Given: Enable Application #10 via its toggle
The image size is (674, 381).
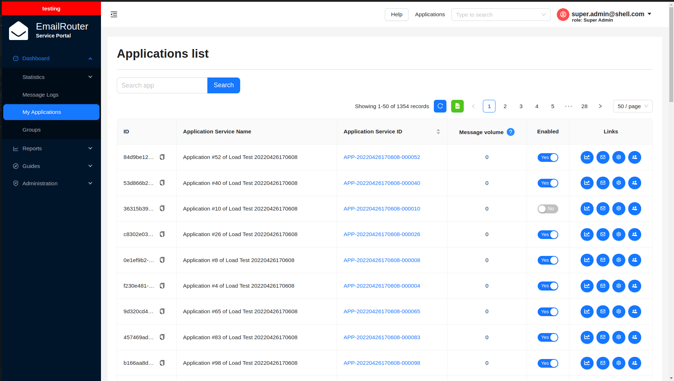Looking at the screenshot, I should (x=548, y=209).
